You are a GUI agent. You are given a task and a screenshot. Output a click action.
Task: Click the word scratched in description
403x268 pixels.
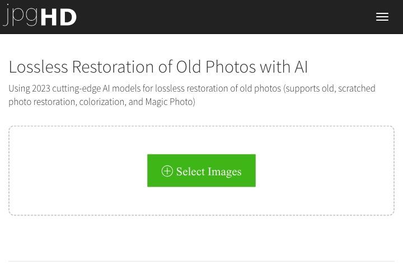pyautogui.click(x=357, y=88)
